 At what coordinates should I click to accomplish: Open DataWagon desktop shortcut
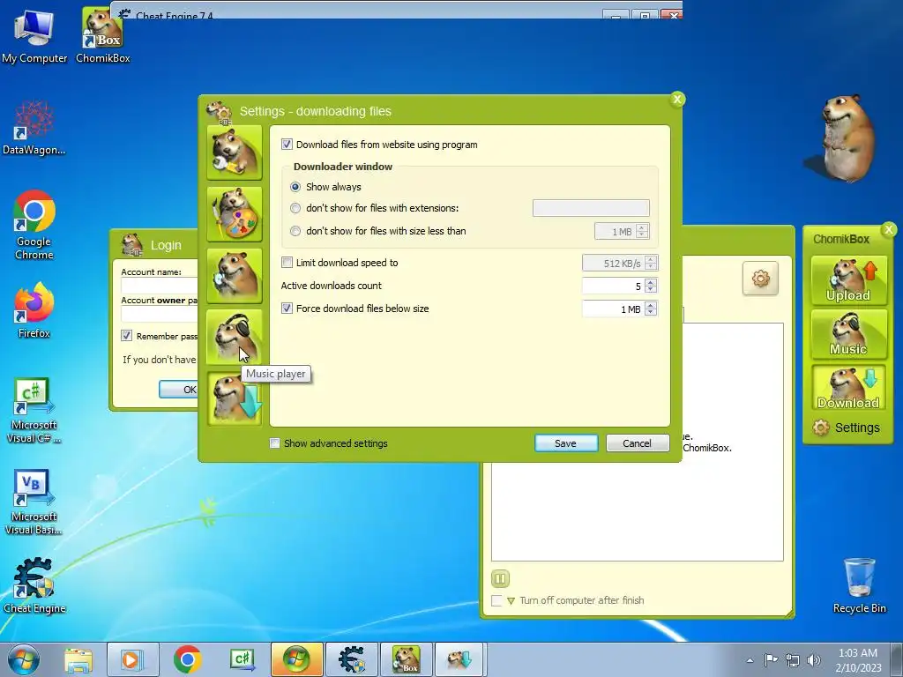tap(34, 128)
